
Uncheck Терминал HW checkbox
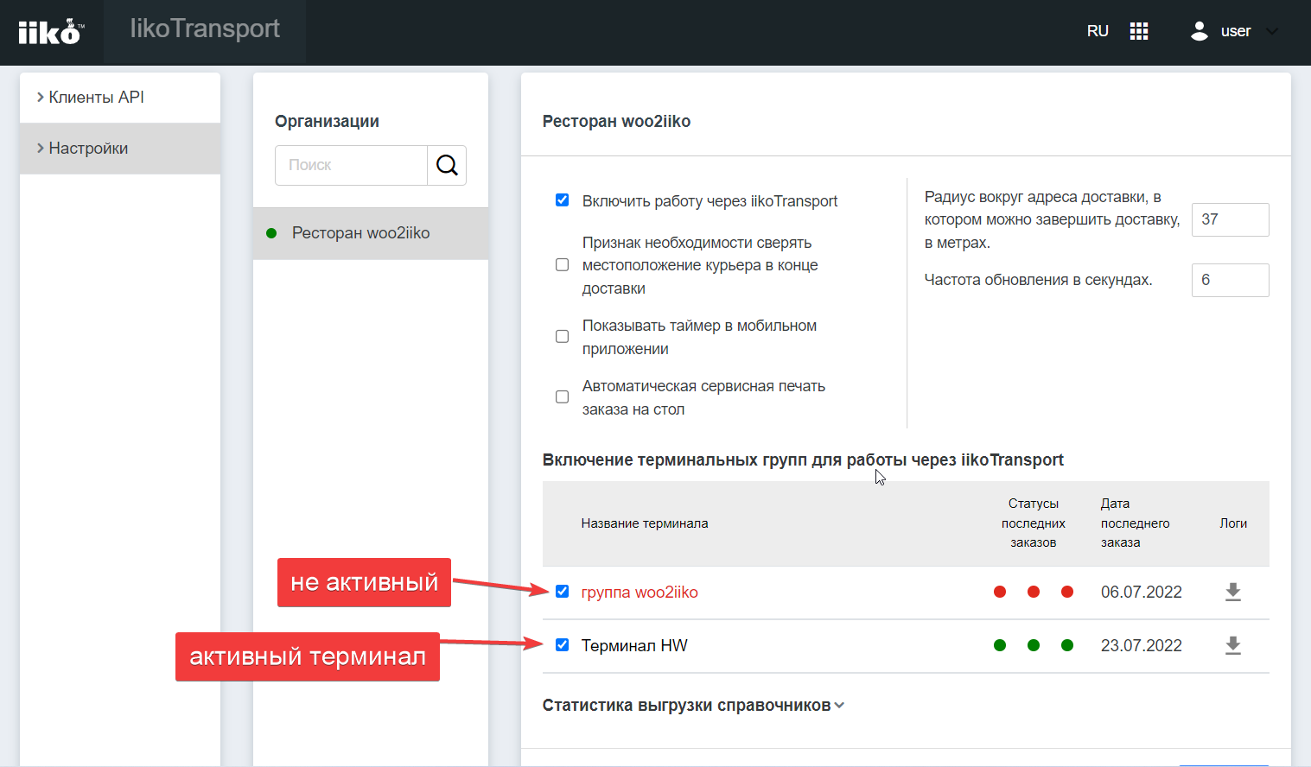[x=562, y=645]
